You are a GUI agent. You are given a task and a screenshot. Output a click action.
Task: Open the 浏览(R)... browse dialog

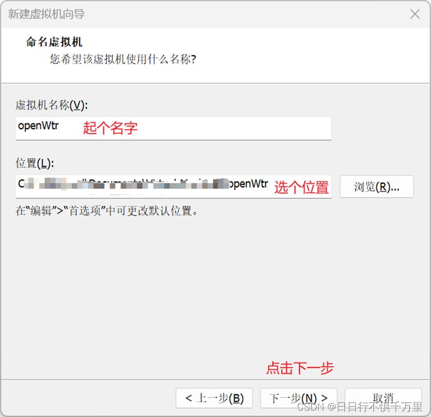pos(377,187)
